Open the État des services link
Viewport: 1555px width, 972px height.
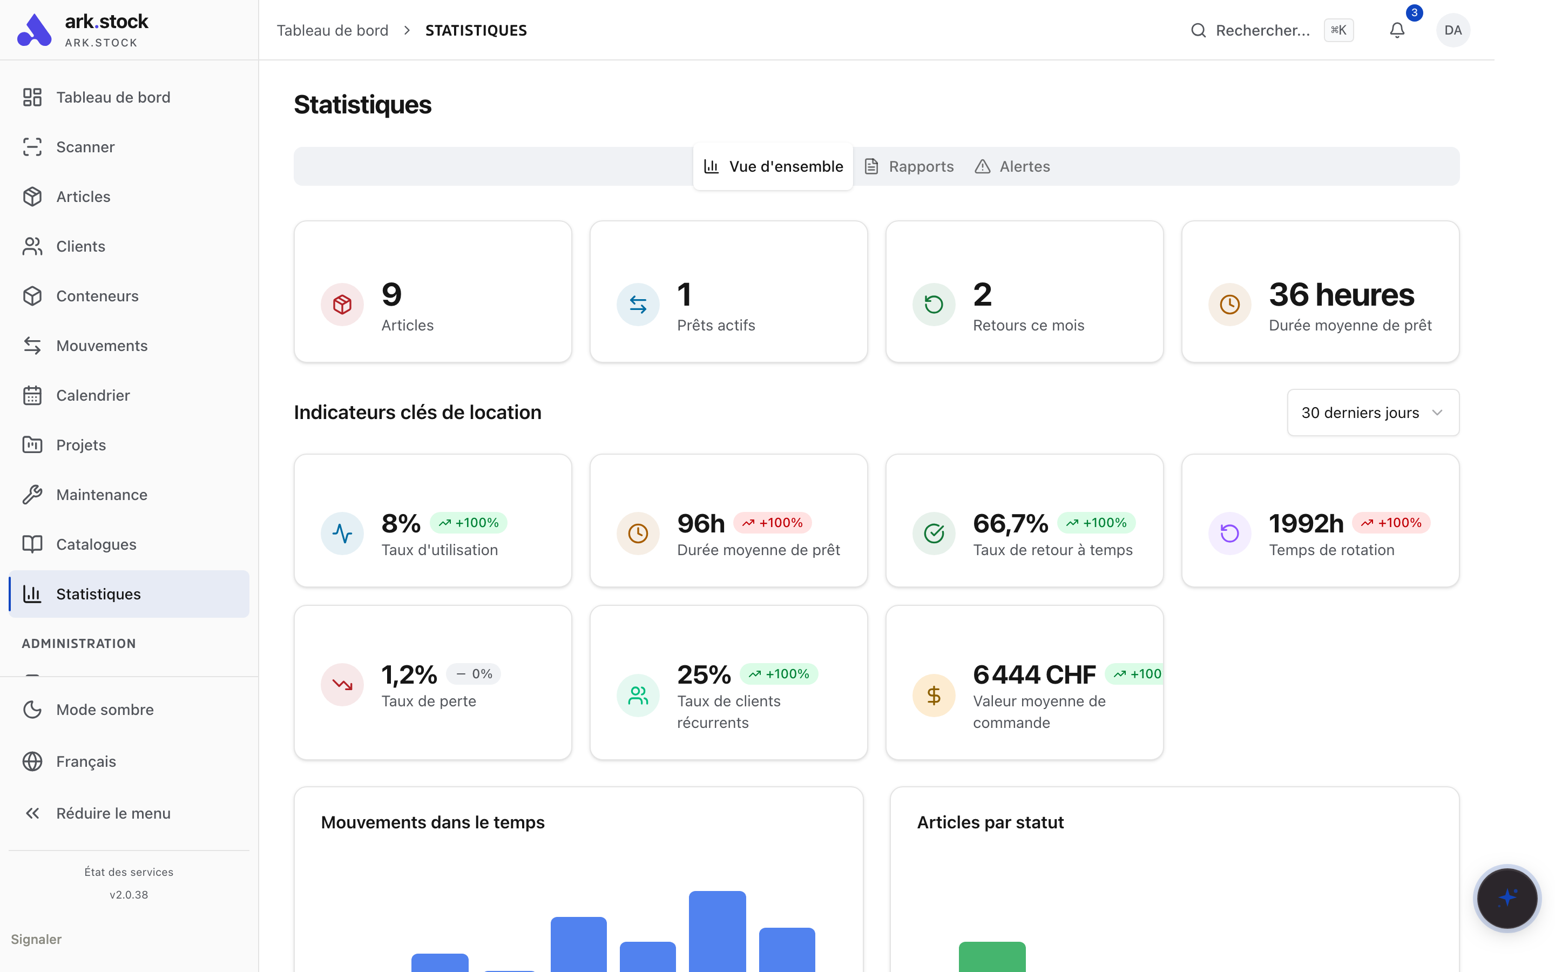click(x=129, y=872)
